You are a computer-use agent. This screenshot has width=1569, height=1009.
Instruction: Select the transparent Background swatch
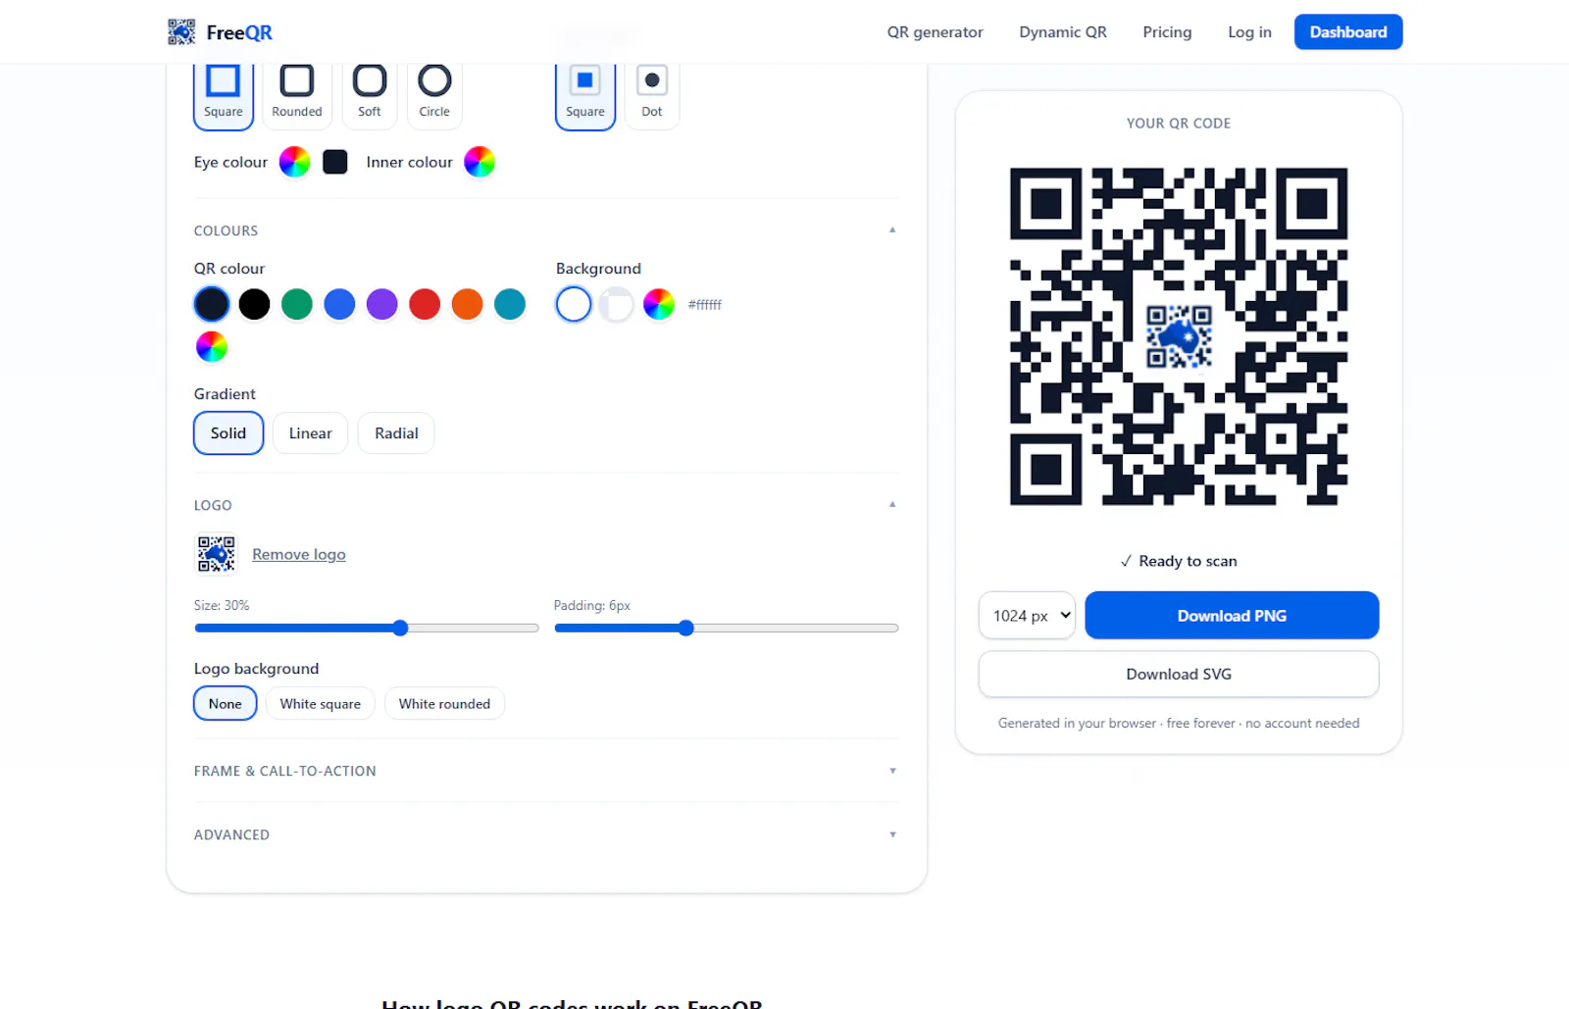coord(617,304)
